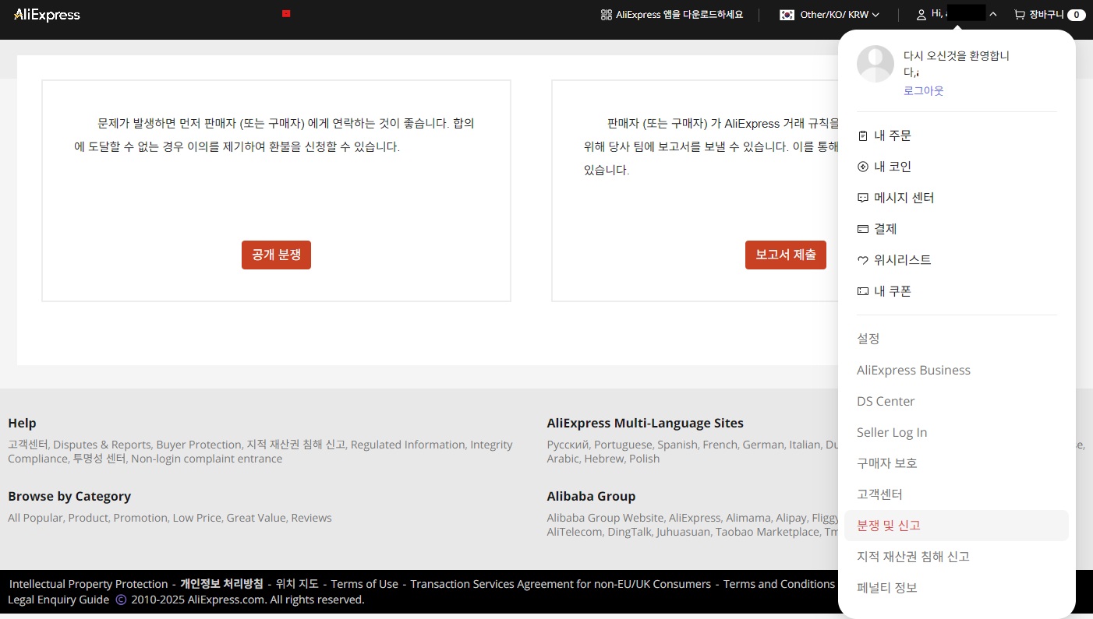Switch to the Arabic language site
This screenshot has height=619, width=1093.
564,459
